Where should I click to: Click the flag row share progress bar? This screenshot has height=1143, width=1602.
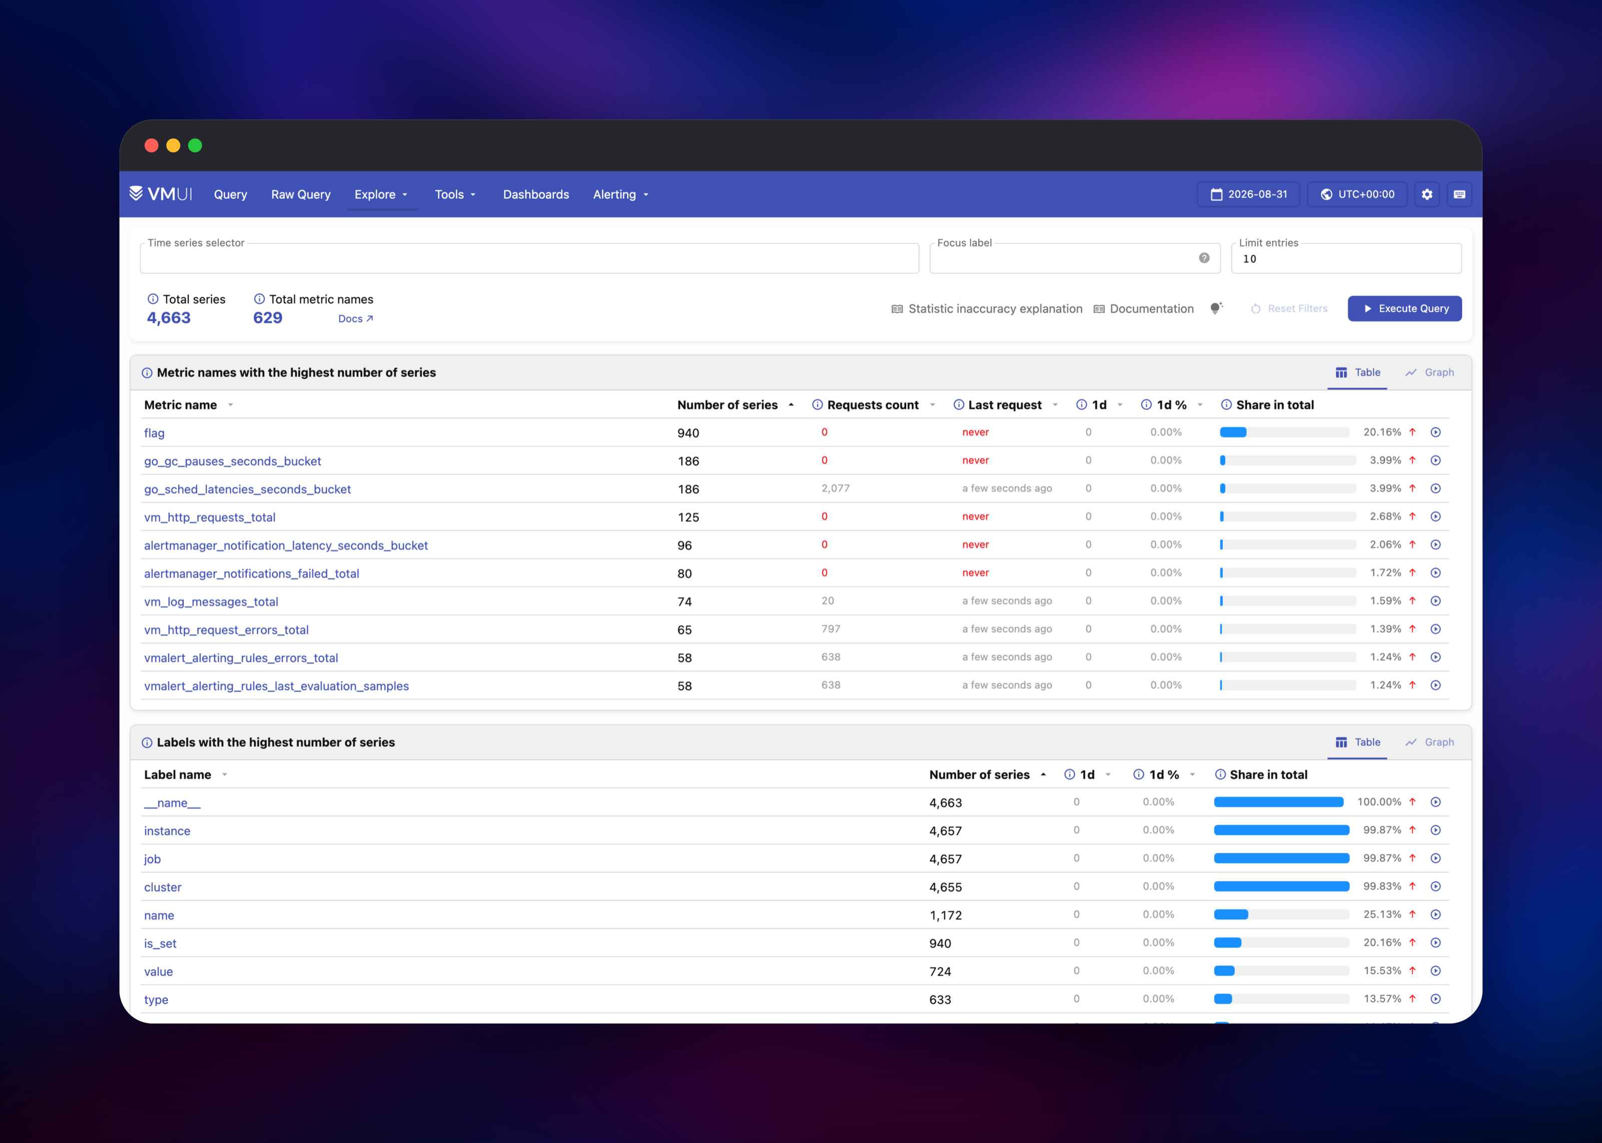(x=1284, y=432)
